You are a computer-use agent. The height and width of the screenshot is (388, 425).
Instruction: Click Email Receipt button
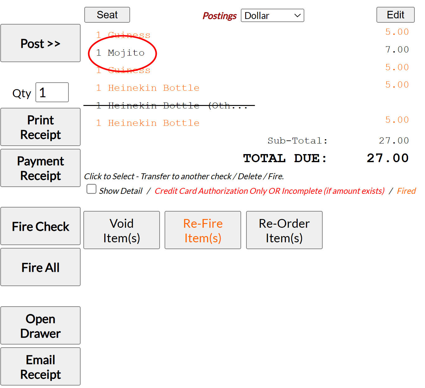[40, 367]
